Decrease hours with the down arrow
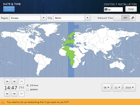The width and height of the screenshot is (140, 105). (x=7, y=94)
